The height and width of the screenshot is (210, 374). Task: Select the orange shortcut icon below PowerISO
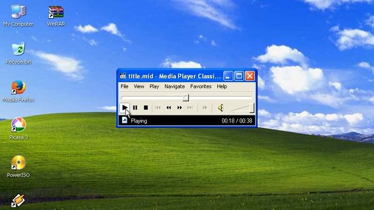[x=18, y=201]
